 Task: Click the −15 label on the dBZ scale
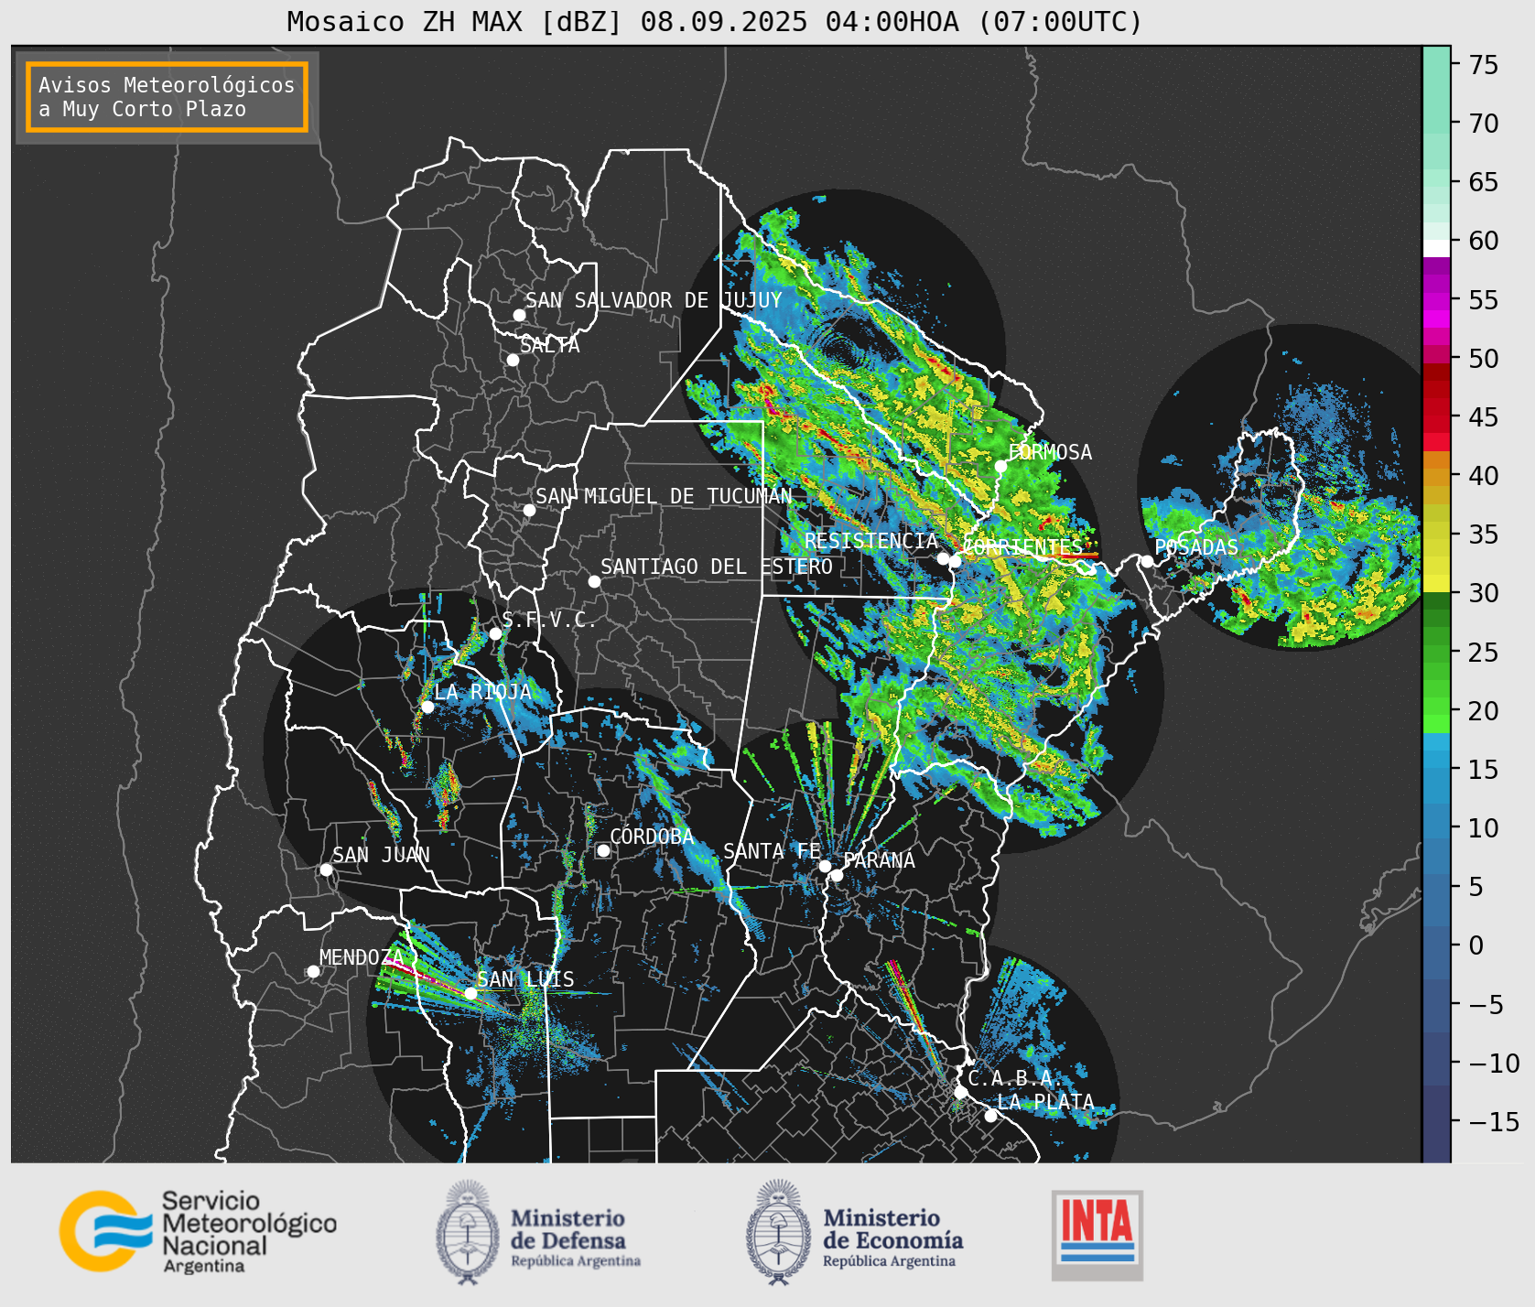coord(1494,1121)
